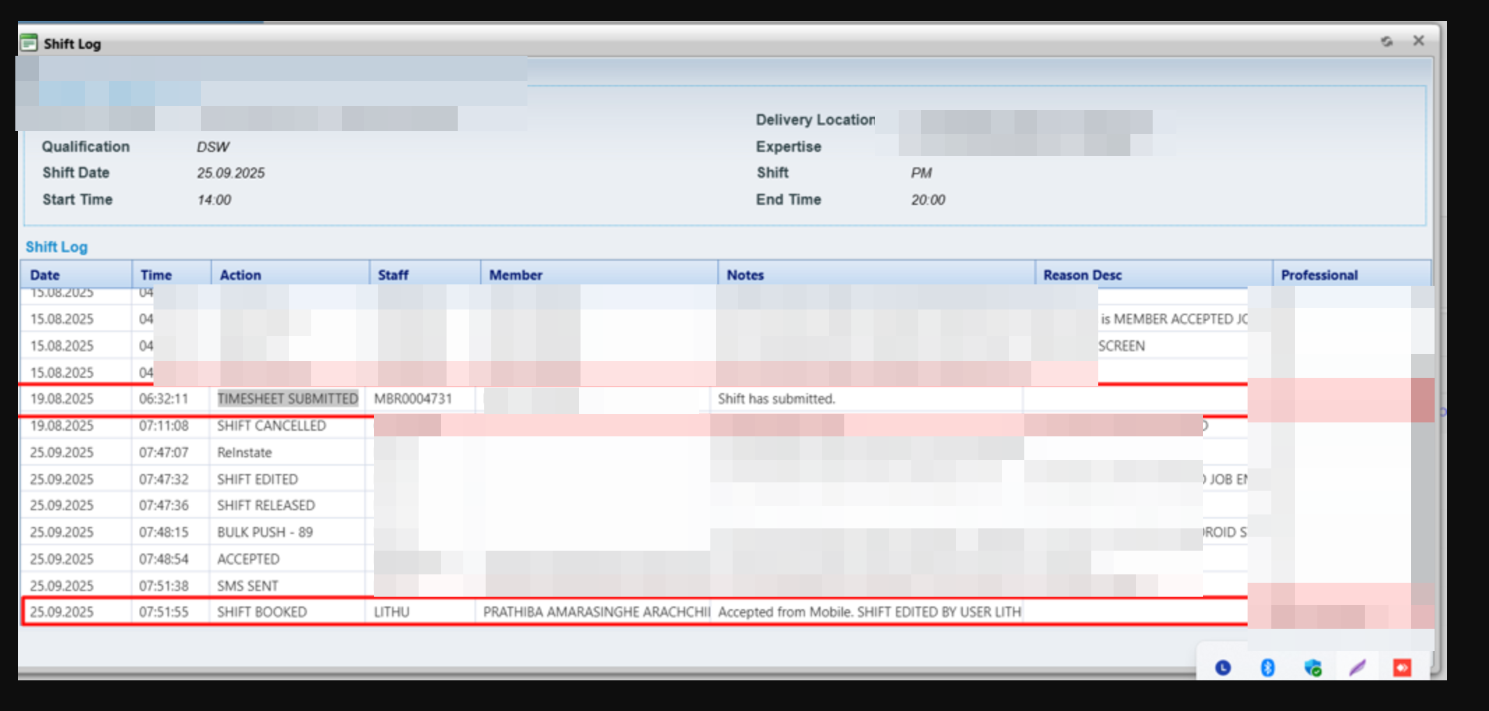The width and height of the screenshot is (1489, 711).
Task: Sort by the Notes column header
Action: tap(876, 275)
